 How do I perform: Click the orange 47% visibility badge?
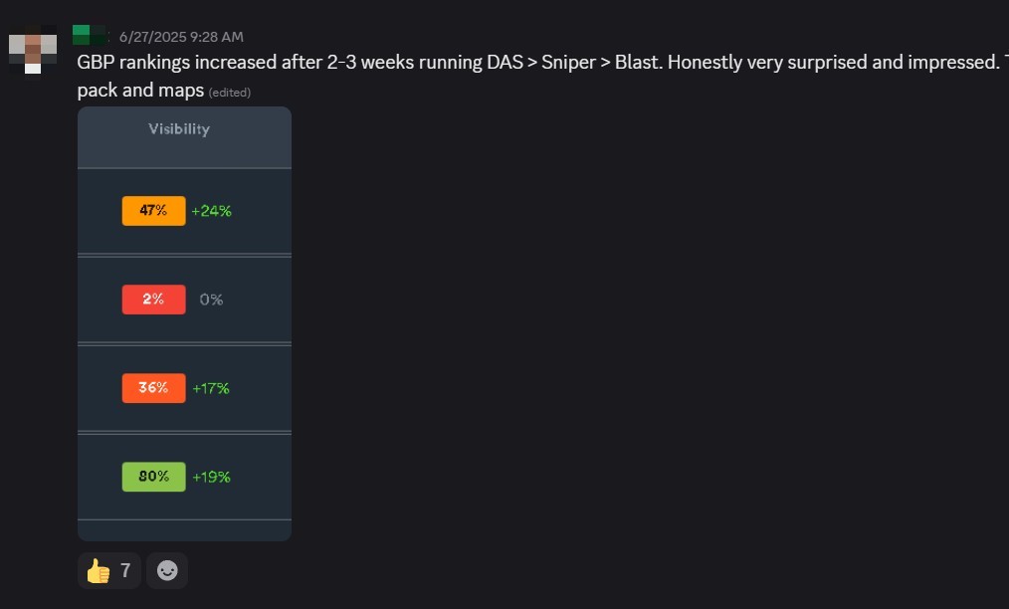(x=153, y=211)
